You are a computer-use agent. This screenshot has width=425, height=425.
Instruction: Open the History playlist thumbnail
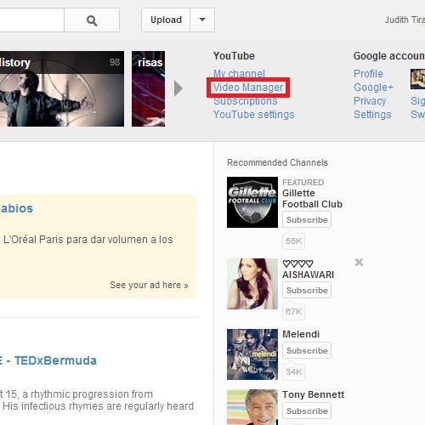62,88
